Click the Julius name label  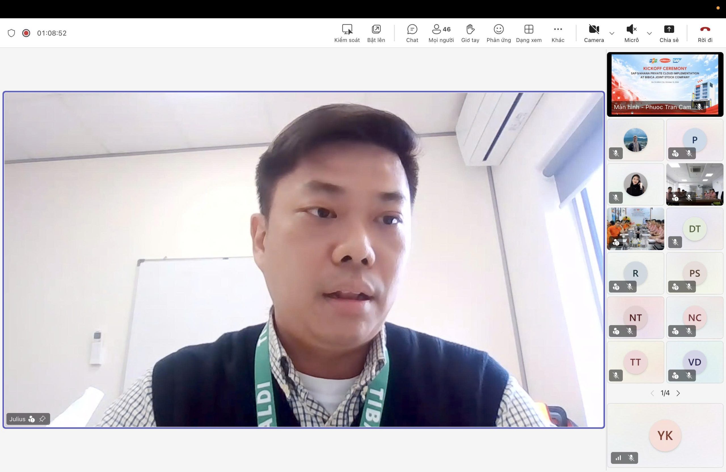click(17, 419)
